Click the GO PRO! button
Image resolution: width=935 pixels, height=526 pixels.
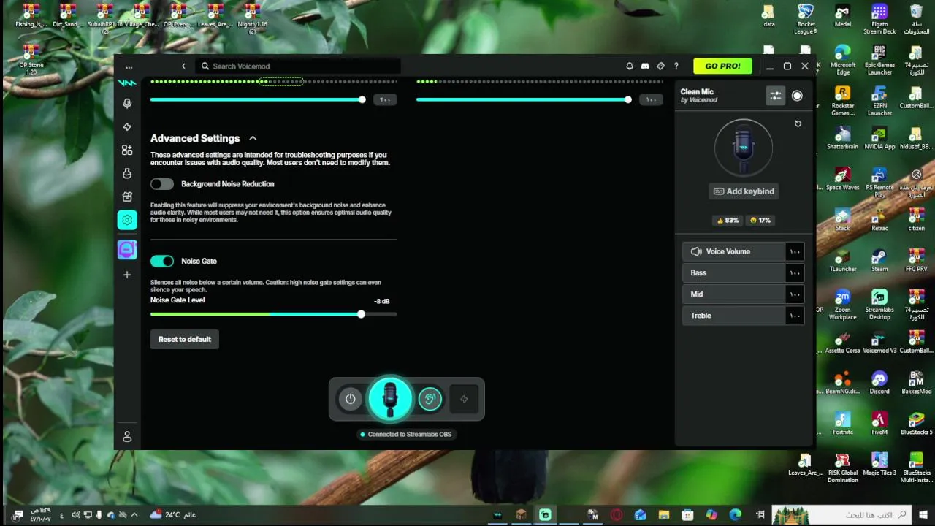722,66
